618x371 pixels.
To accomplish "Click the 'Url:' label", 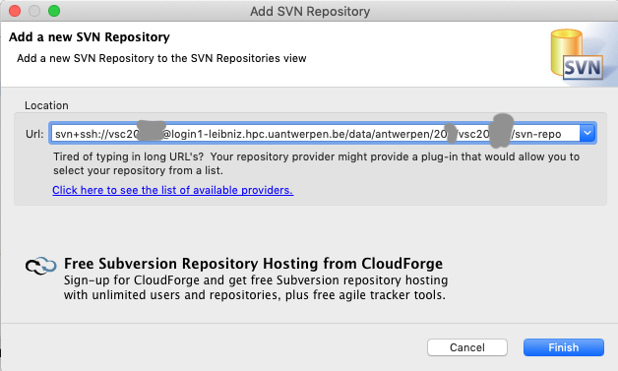I will (34, 134).
